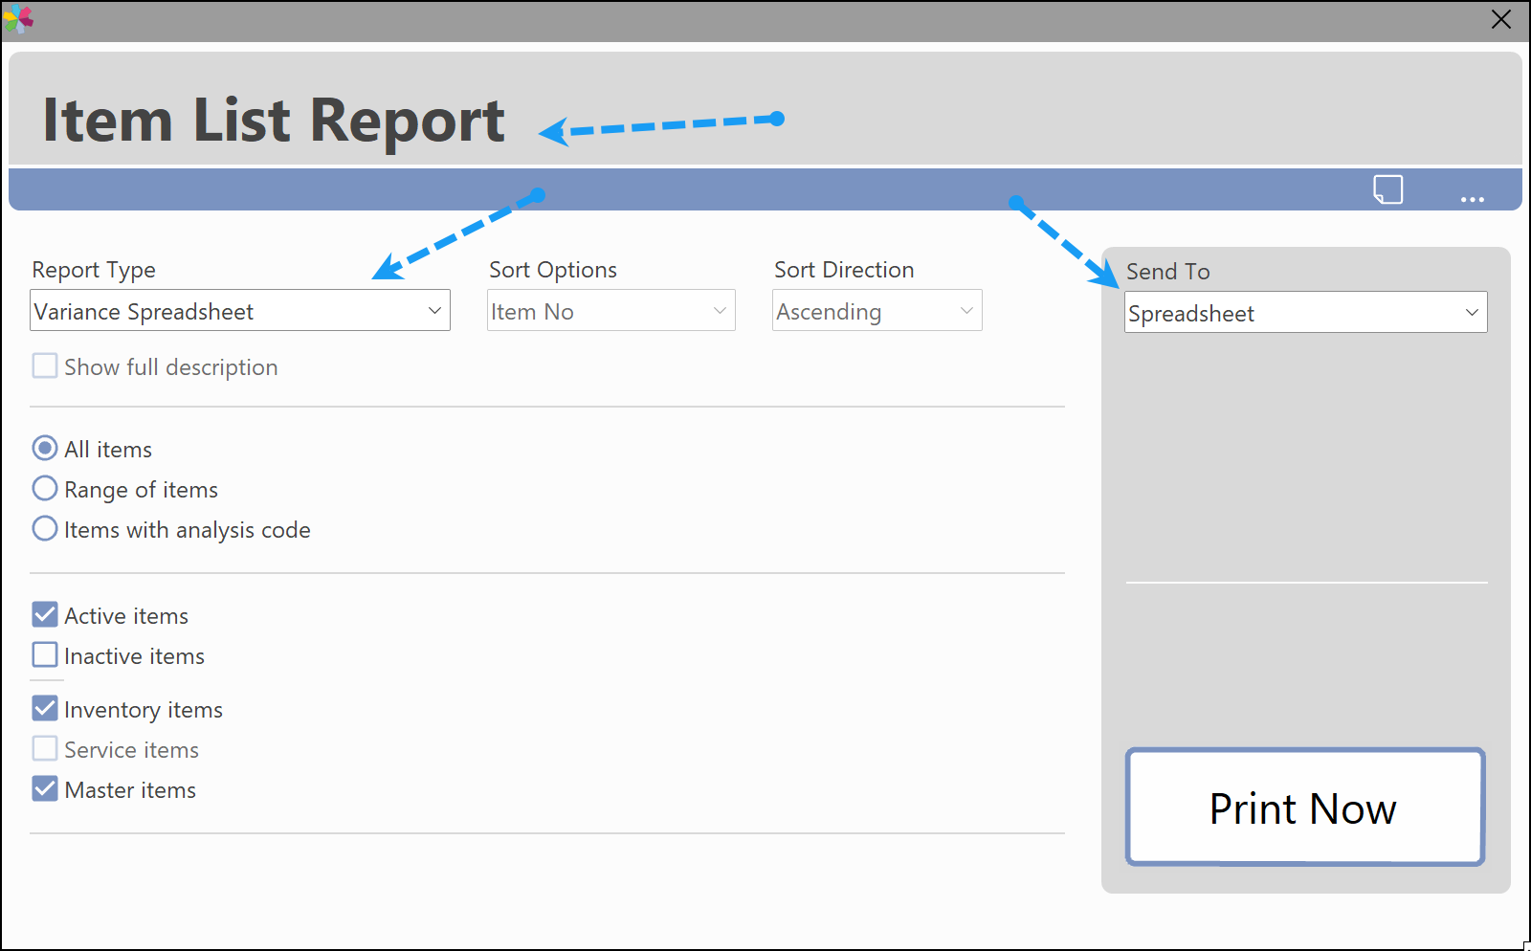Open the Sort Options dropdown
Screen dimensions: 1531x951
click(x=611, y=311)
